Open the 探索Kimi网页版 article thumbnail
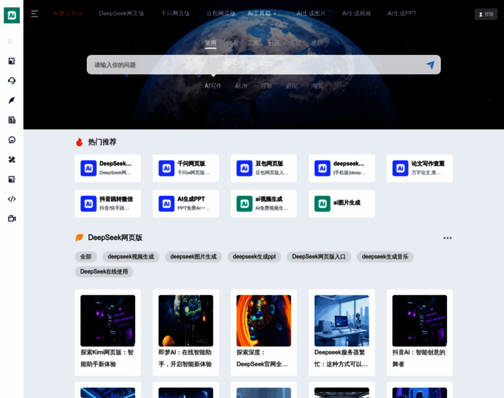Image resolution: width=504 pixels, height=398 pixels. click(x=107, y=320)
